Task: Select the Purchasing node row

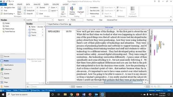Action: point(36,32)
